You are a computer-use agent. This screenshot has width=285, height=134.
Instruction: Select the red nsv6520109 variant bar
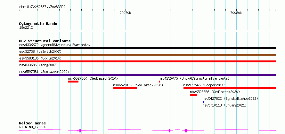pos(125,88)
